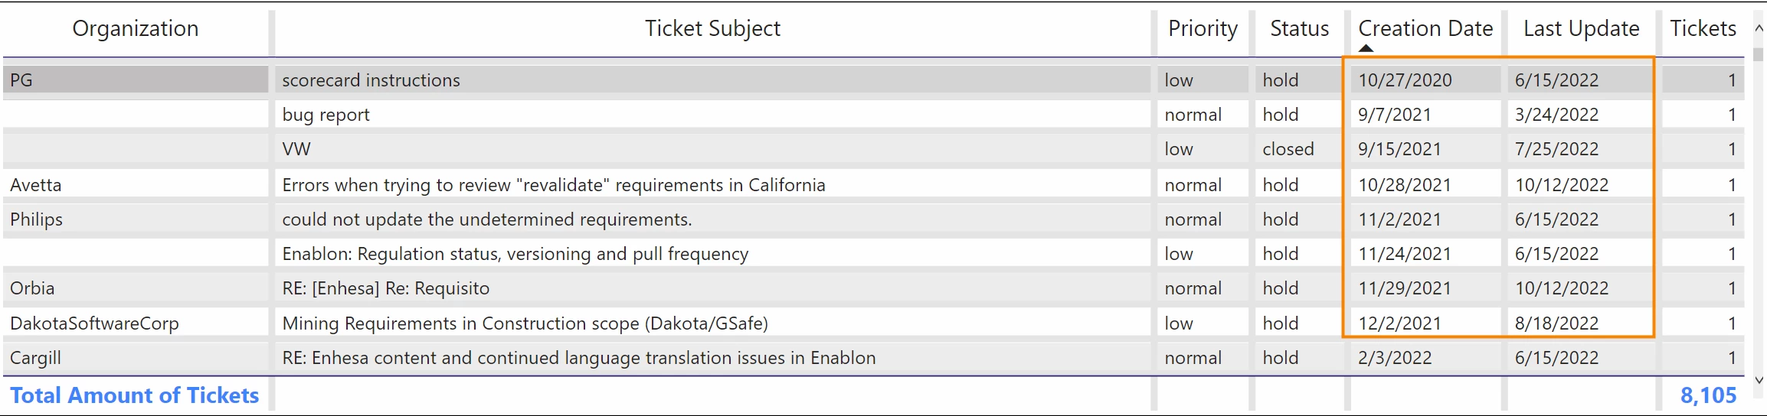The width and height of the screenshot is (1767, 416).
Task: Click the Last Update column header
Action: 1581,29
